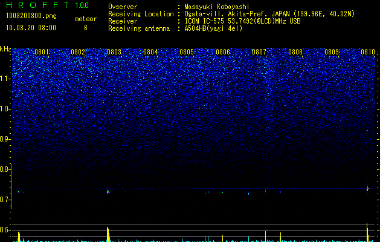Screen dimensions: 380x242
Task: Click the 1.1 kHz axis label
Action: click(x=4, y=79)
